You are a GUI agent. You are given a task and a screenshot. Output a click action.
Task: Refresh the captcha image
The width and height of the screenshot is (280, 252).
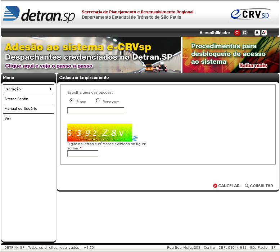coord(135,138)
